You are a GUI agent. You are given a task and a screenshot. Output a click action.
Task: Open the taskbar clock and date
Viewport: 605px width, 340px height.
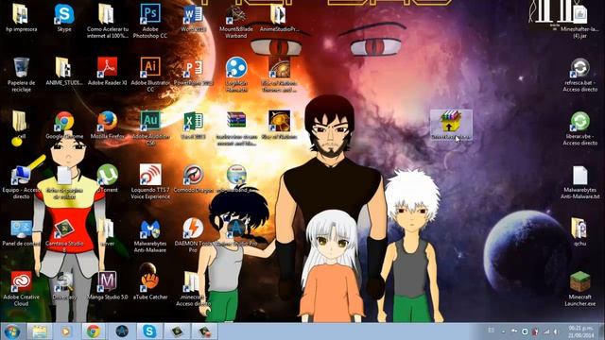click(x=580, y=331)
